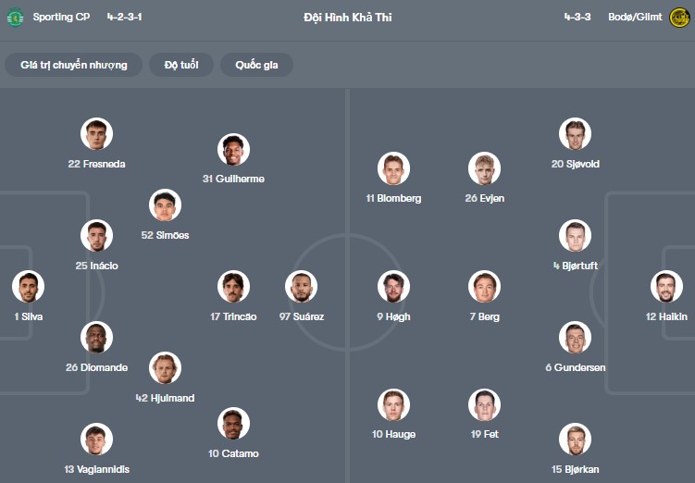Image resolution: width=695 pixels, height=483 pixels.
Task: Click the Đội Hình Khả Thi heading
Action: tap(347, 18)
